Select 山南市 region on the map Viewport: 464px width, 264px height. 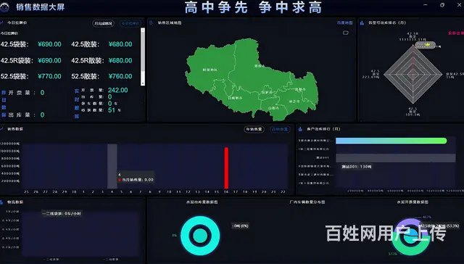tap(273, 108)
